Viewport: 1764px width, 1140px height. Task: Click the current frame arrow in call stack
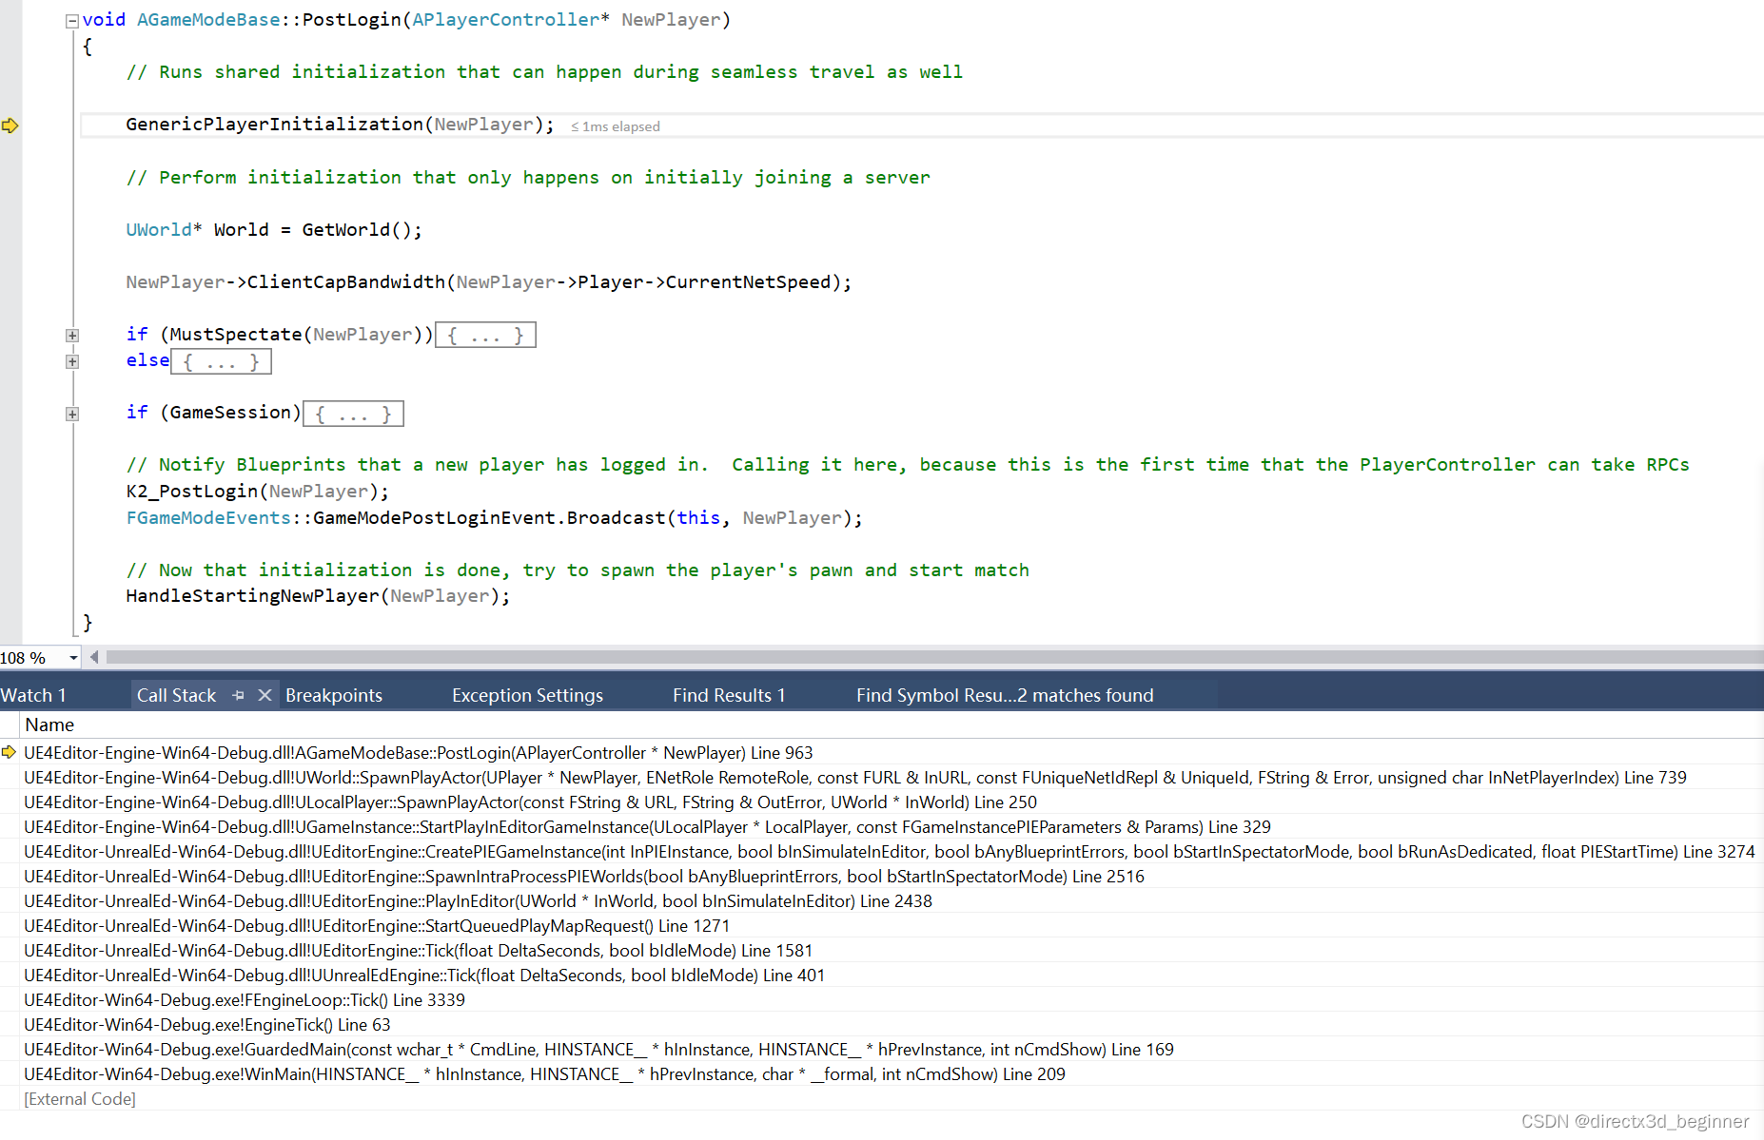(x=9, y=752)
